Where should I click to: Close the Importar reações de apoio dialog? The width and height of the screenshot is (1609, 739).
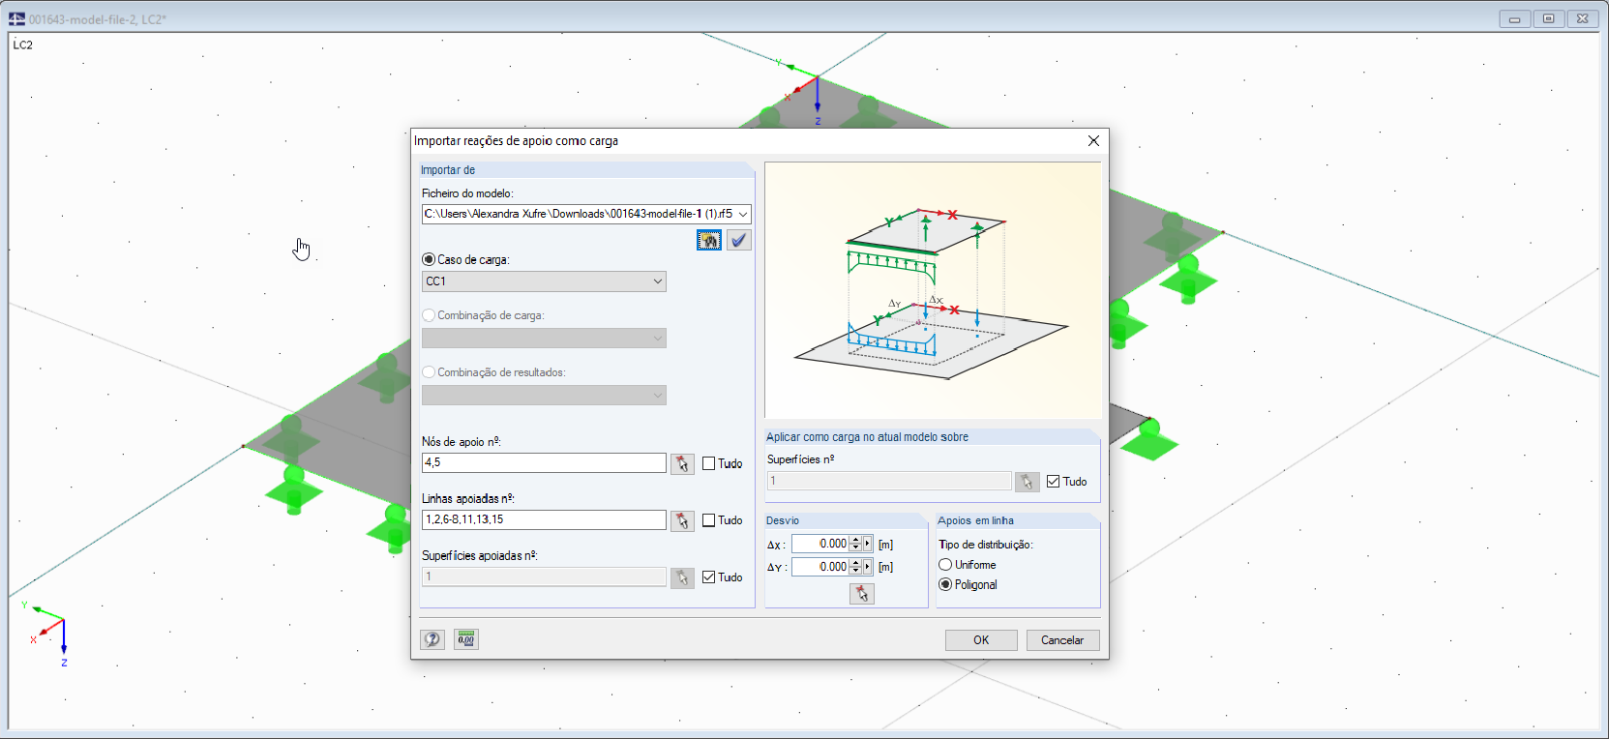[1093, 140]
